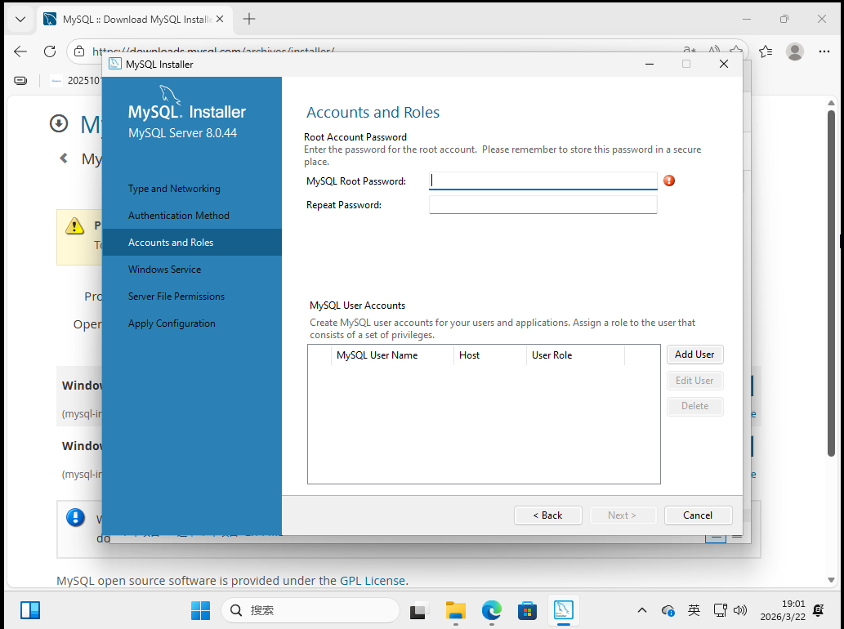
Task: Click the Edge page vertical scrollbar
Action: pos(831,283)
